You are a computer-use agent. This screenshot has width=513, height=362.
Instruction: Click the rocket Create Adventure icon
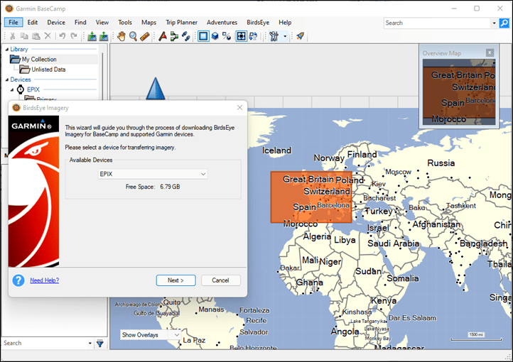(x=300, y=36)
